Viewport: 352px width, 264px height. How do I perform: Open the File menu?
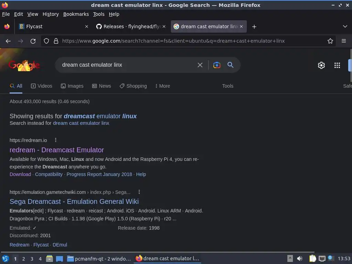pos(6,14)
